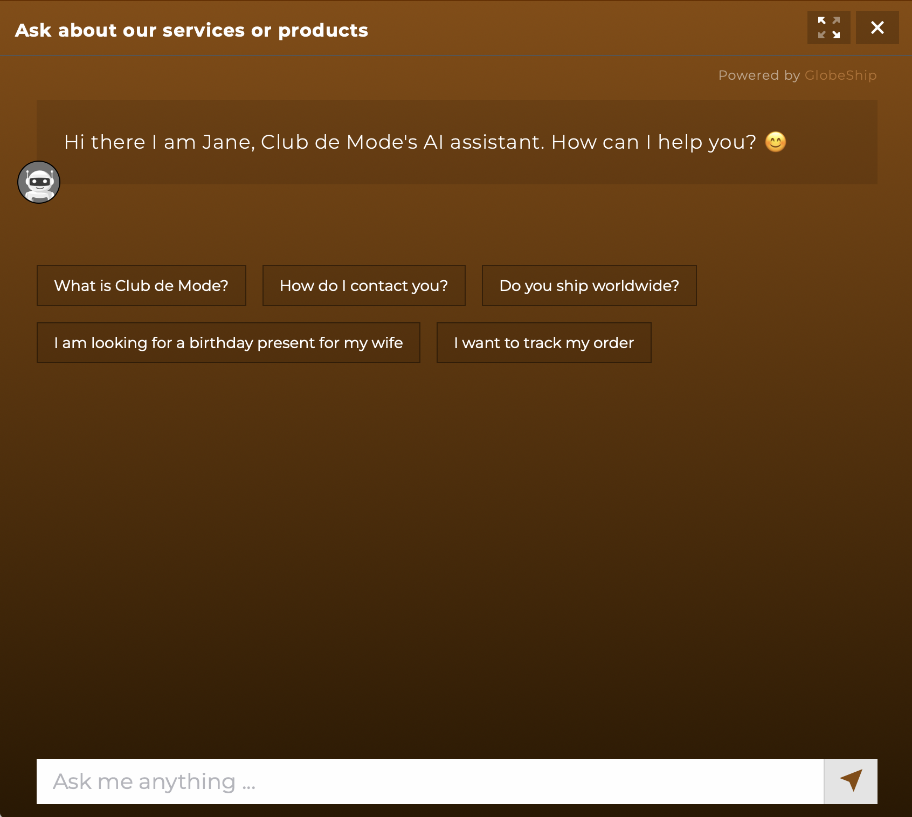Ask "What is Club de Mode?"

(x=141, y=286)
